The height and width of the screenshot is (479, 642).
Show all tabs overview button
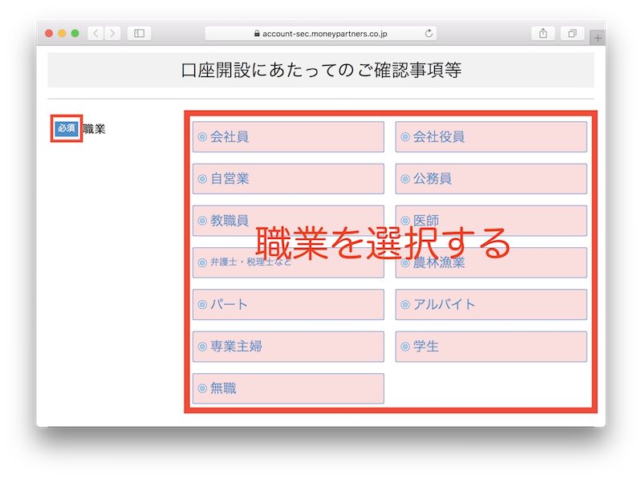(x=572, y=33)
